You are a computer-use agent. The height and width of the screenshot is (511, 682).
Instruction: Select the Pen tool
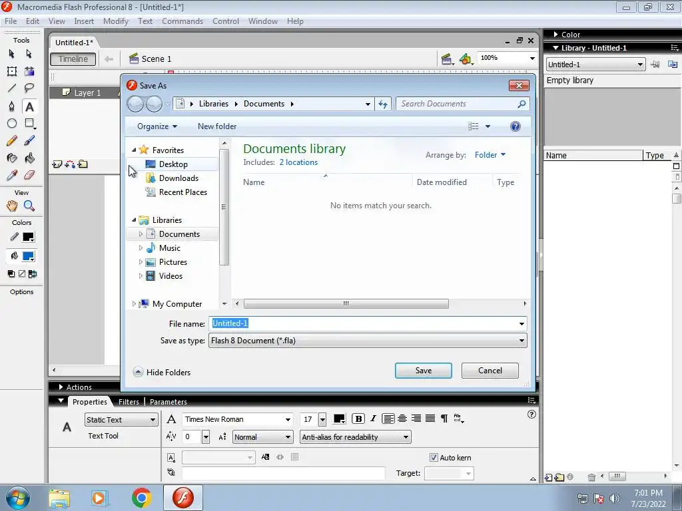[12, 106]
